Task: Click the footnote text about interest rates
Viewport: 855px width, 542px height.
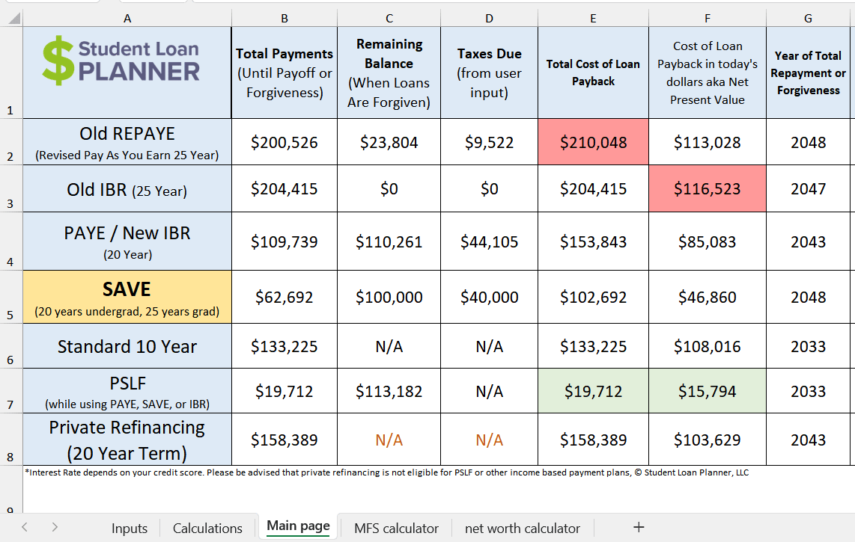Action: click(374, 472)
